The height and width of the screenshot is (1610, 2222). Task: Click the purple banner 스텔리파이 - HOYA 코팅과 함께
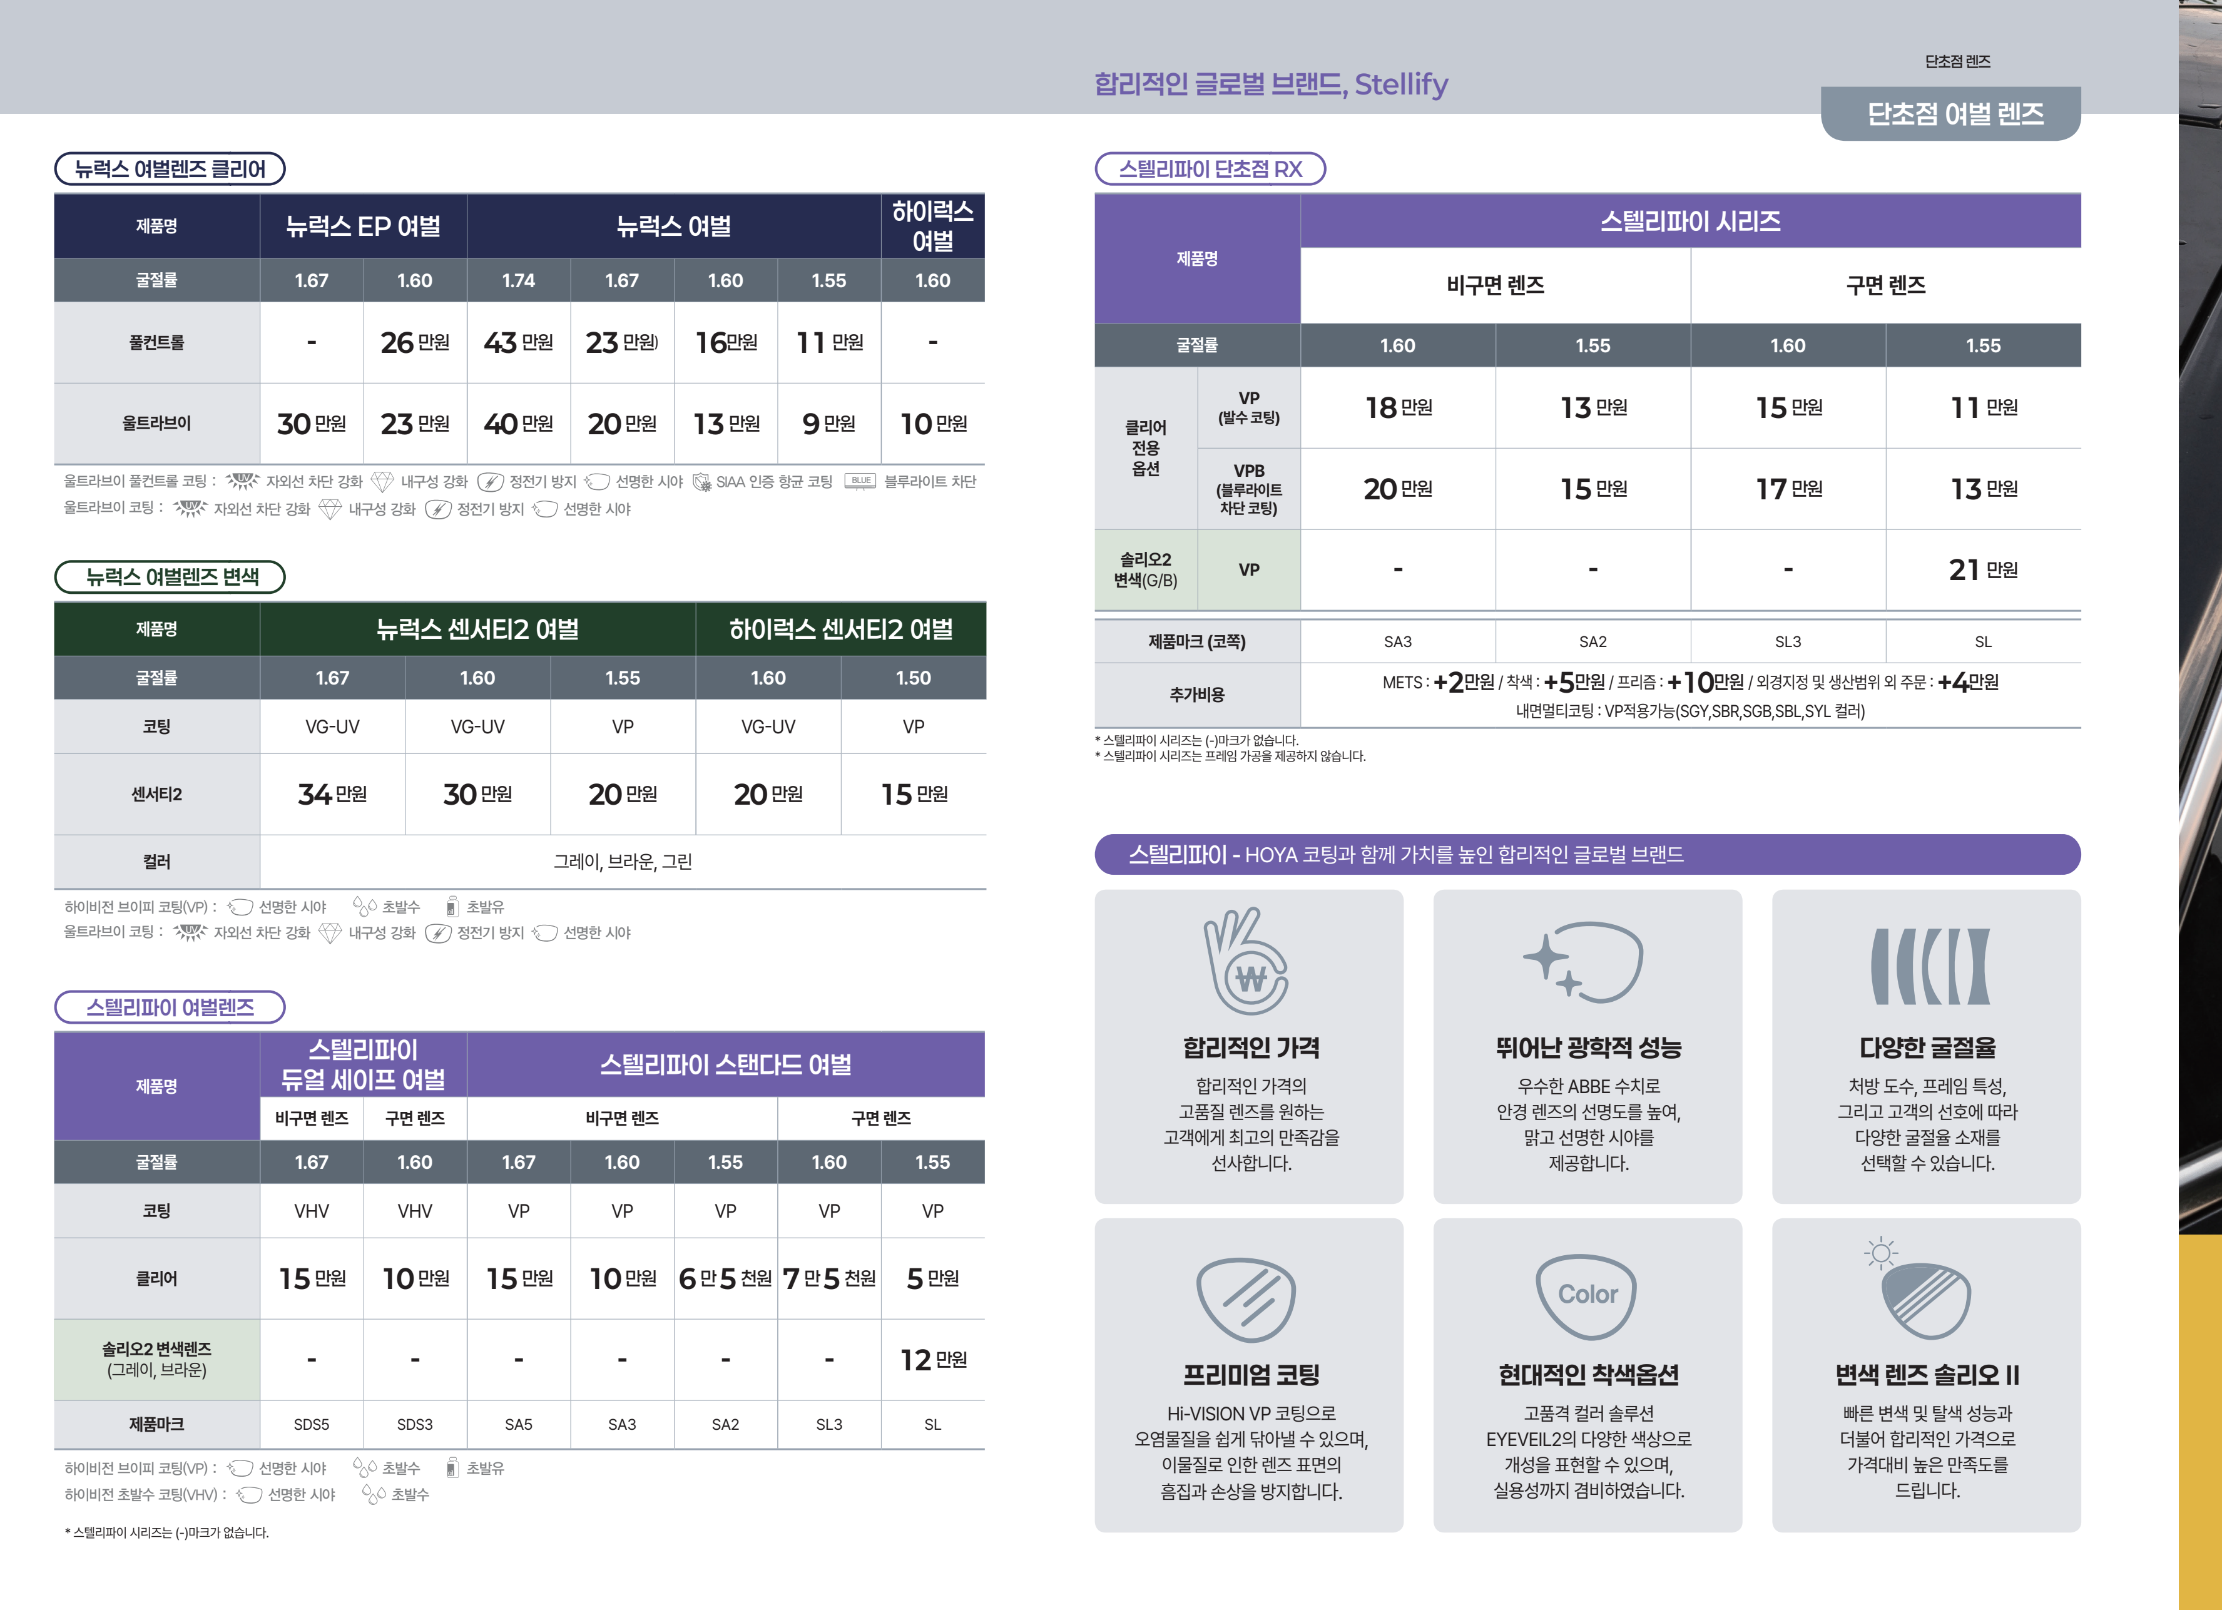point(1587,855)
